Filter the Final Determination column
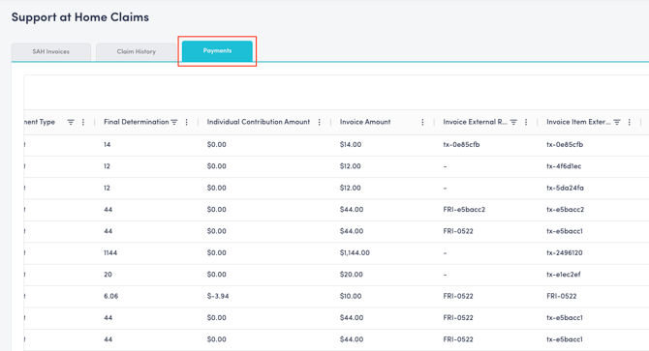The width and height of the screenshot is (649, 351). pyautogui.click(x=174, y=122)
